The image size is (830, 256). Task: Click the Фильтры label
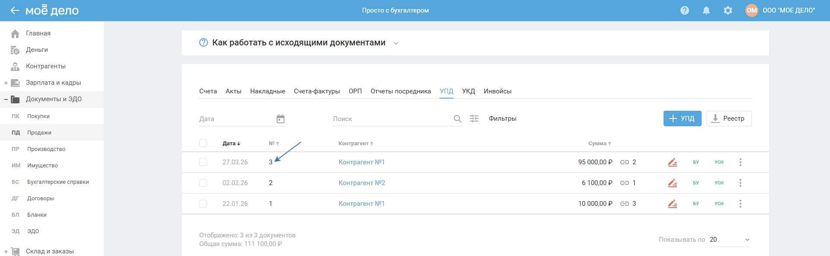click(503, 118)
